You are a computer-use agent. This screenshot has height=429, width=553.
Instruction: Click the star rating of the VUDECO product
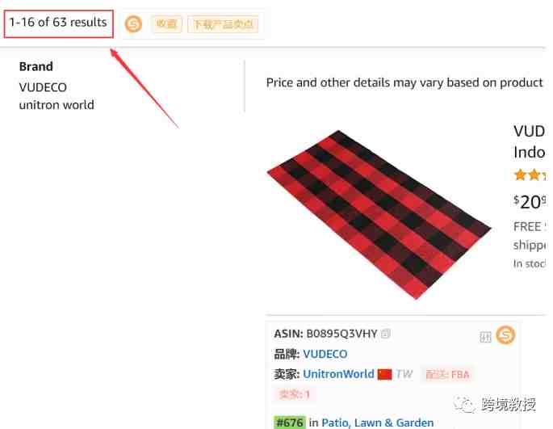(530, 175)
